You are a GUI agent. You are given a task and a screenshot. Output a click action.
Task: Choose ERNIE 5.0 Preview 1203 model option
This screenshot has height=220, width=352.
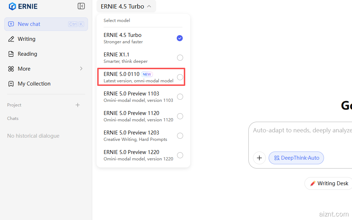pos(138,136)
